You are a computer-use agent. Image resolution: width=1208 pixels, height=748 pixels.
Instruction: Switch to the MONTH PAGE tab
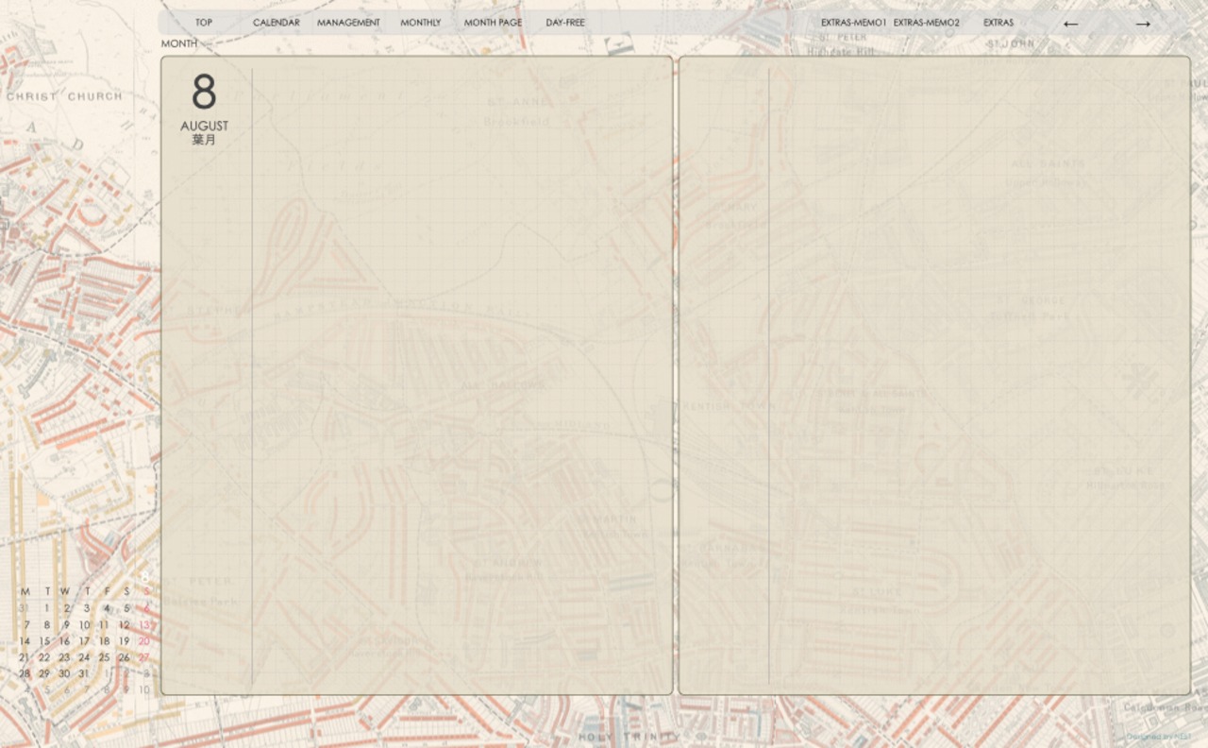coord(493,23)
